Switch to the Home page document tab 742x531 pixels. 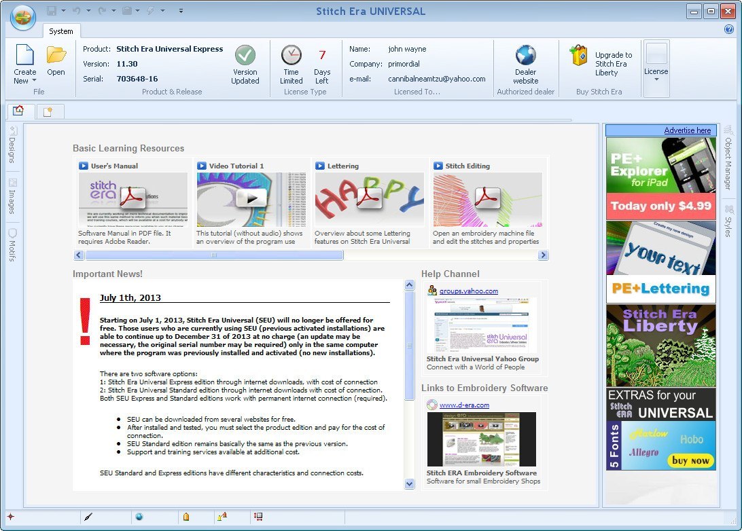pos(19,111)
